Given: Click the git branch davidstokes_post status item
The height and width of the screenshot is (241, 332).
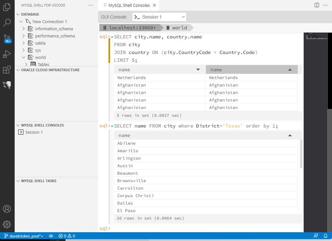Looking at the screenshot, I should tap(24, 236).
